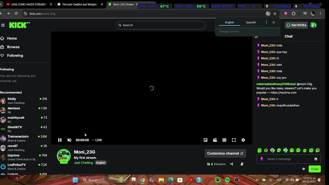Viewport: 329px width, 185px height.
Task: Click the purple microphone identity icon in message box
Action: [x=262, y=159]
